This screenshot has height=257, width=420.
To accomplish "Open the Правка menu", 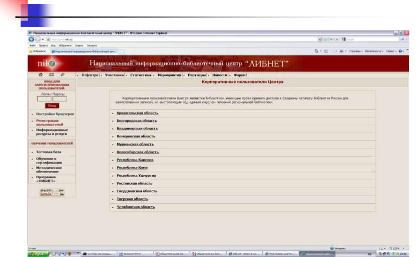I will point(43,45).
